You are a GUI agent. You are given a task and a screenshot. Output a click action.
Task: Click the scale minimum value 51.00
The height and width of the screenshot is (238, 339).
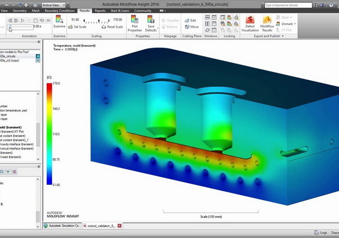(x=75, y=20)
